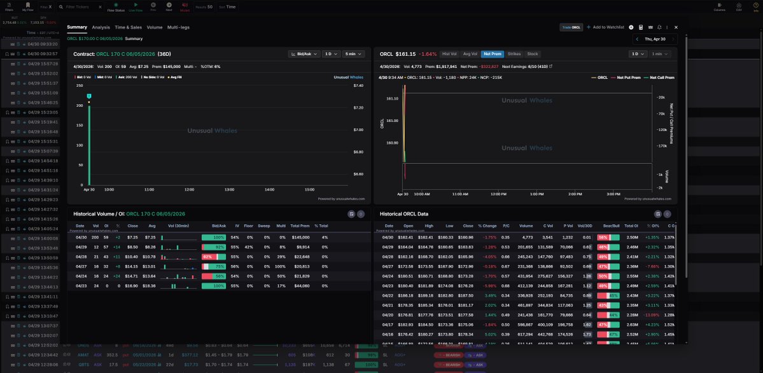Screen dimensions: 763x373
Task: Open the three-dot more menu
Action: click(667, 27)
